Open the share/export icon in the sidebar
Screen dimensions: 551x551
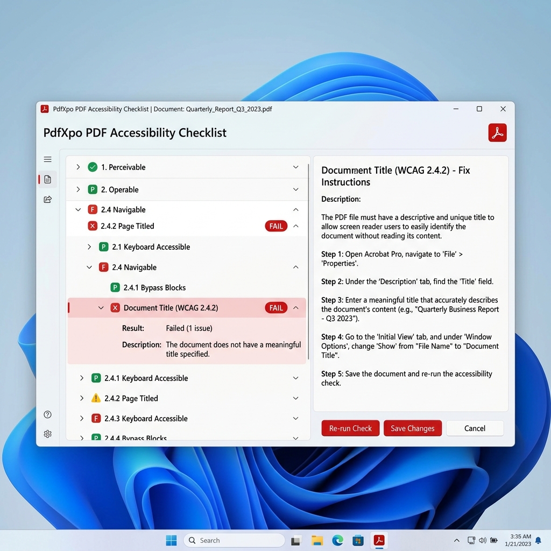click(47, 199)
